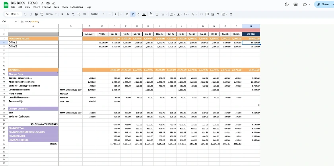This screenshot has width=334, height=166.
Task: Click the fill color bucket icon
Action: tap(151, 14)
